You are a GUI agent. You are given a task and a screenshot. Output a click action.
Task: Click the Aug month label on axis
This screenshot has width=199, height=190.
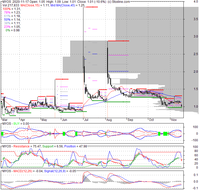109,120
